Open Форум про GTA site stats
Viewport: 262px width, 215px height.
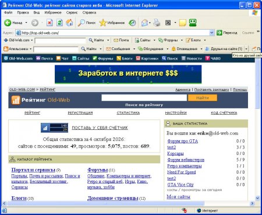pyautogui.click(x=183, y=141)
